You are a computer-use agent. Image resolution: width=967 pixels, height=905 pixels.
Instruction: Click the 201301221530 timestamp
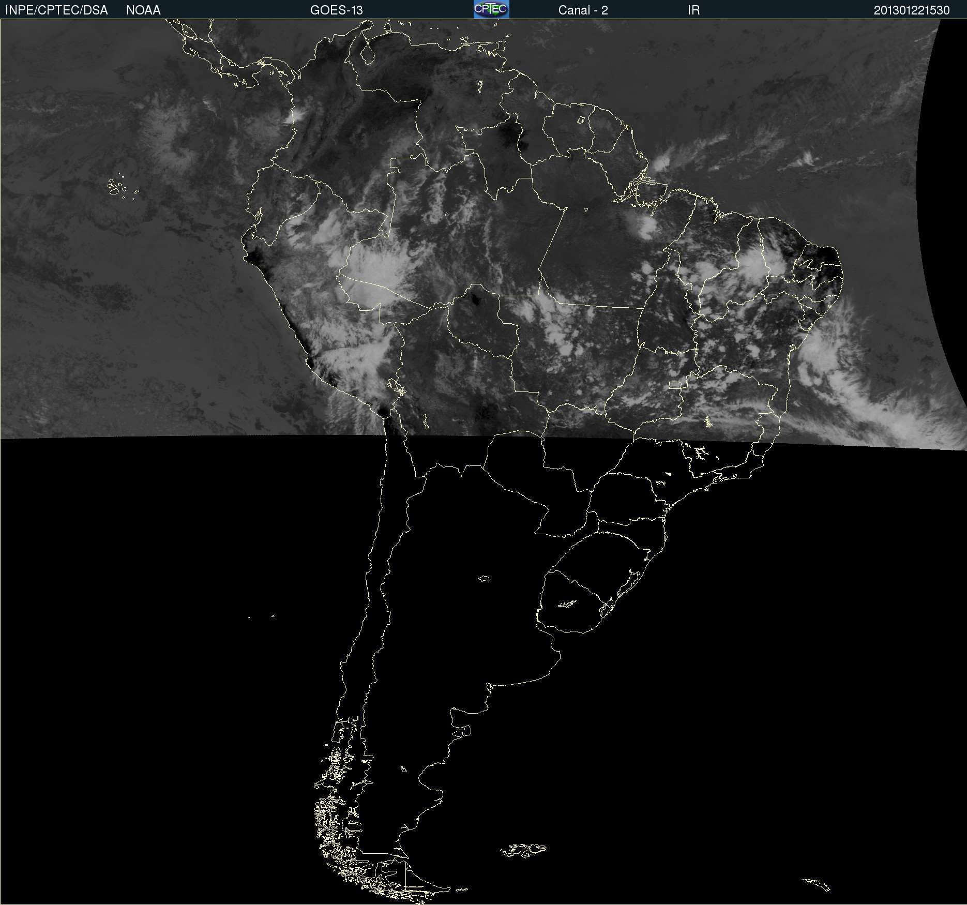click(912, 10)
